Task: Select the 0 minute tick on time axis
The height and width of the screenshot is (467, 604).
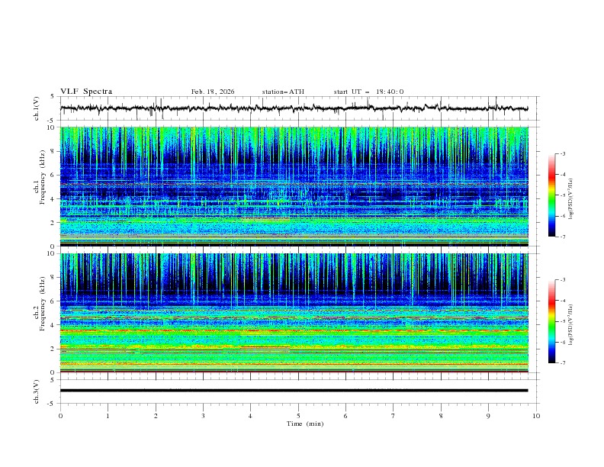Action: pyautogui.click(x=61, y=416)
